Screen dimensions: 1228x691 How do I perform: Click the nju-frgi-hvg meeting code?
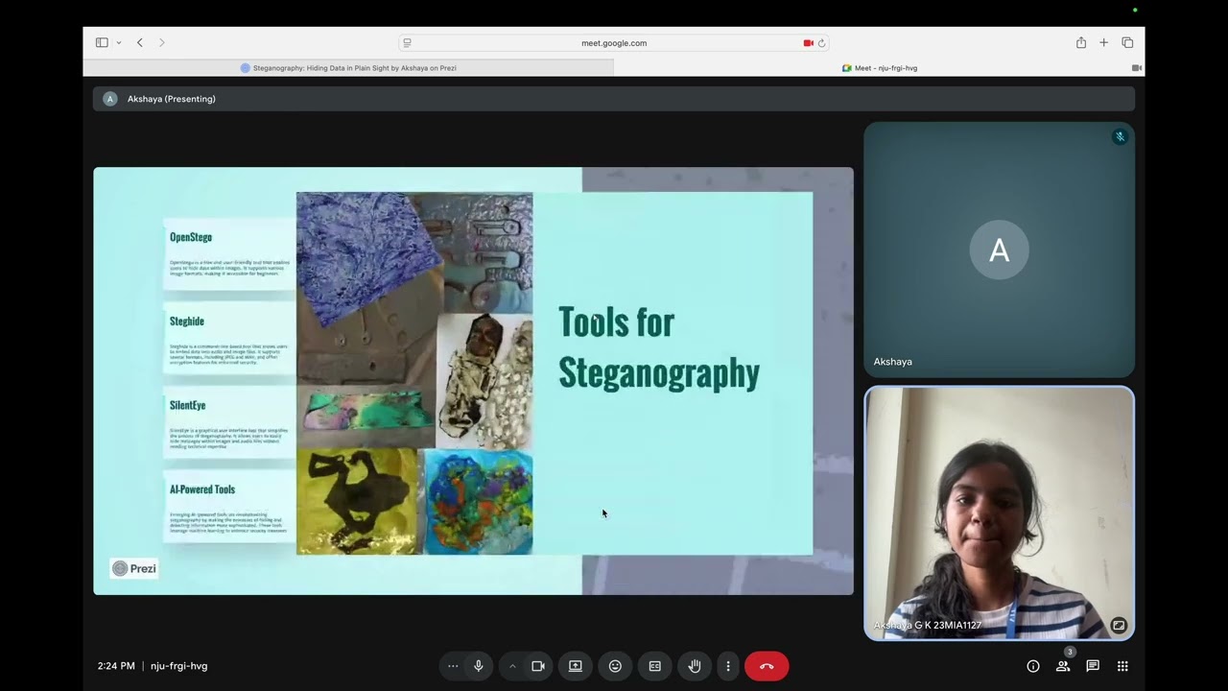[x=178, y=666]
